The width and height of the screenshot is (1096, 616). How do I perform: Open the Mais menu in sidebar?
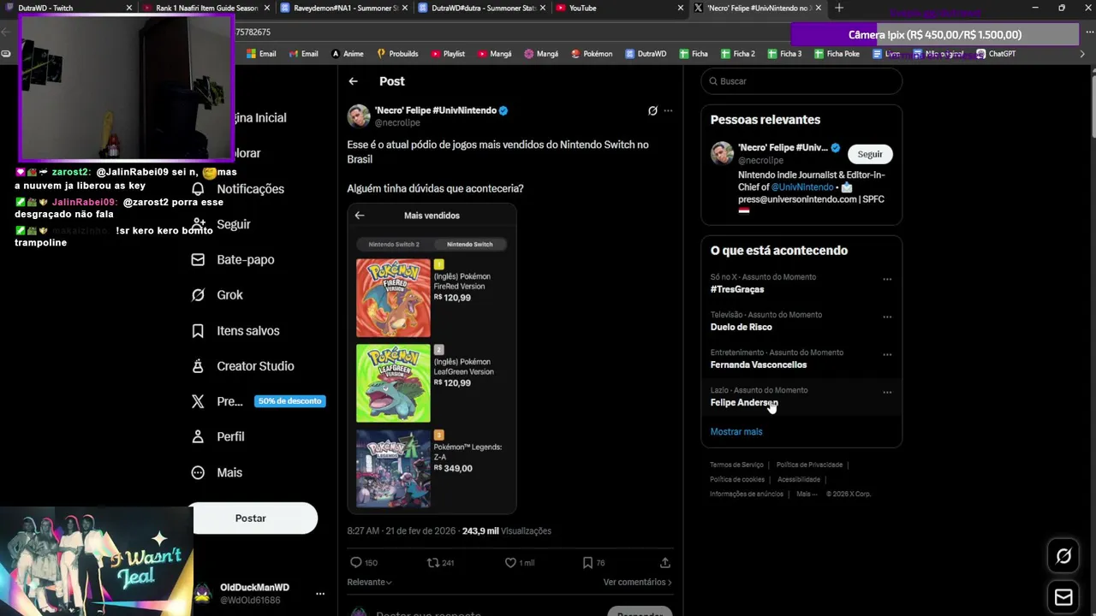coord(217,472)
